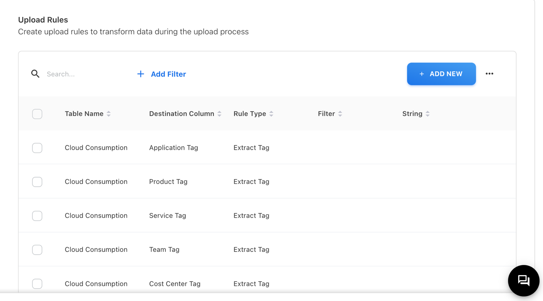The image size is (543, 301).
Task: Click the search magnifier icon
Action: coord(35,74)
